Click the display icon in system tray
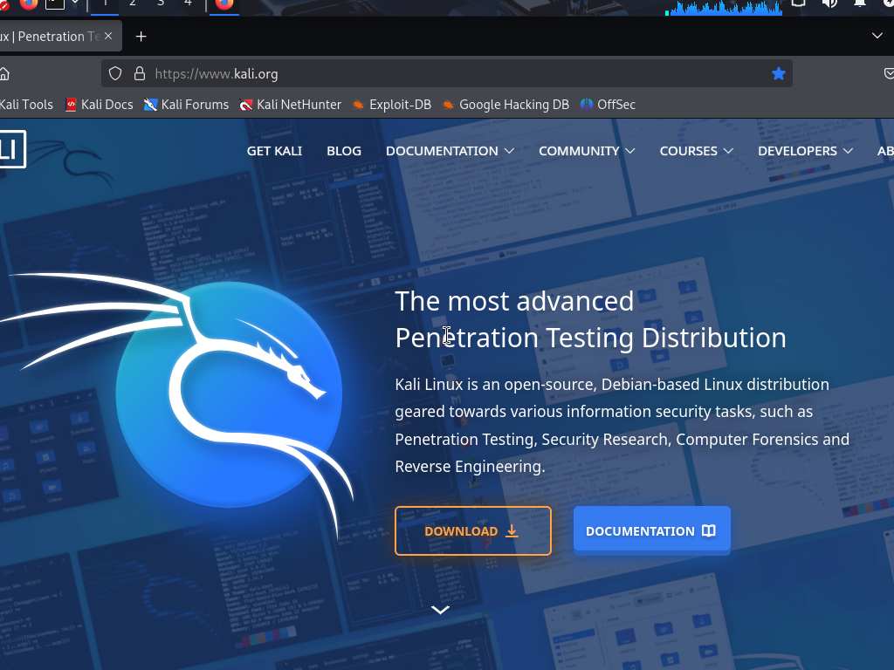Image resolution: width=894 pixels, height=670 pixels. (798, 3)
